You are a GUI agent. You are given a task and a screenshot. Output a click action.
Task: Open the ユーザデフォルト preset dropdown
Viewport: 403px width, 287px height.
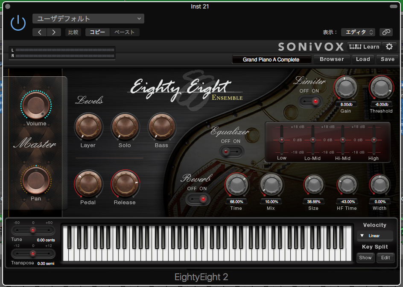[88, 18]
